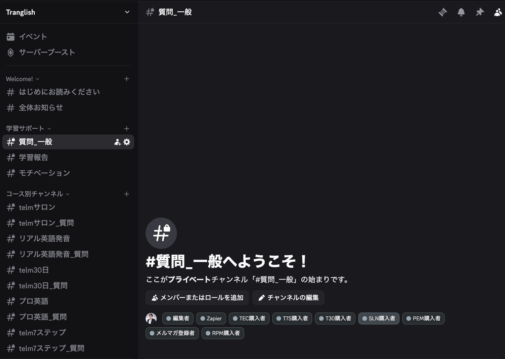505x359 pixels.
Task: Open サーバーブースト menu item
Action: (68, 53)
